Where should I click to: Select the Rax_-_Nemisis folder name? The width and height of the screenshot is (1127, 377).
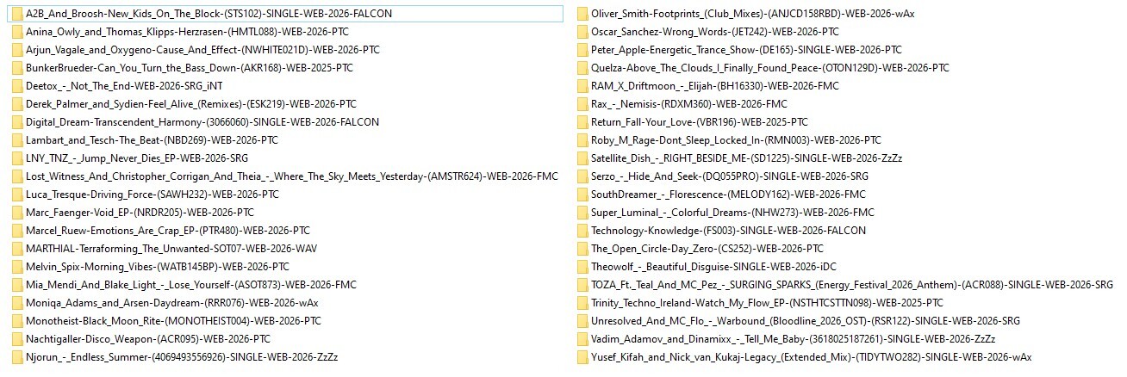click(x=689, y=104)
